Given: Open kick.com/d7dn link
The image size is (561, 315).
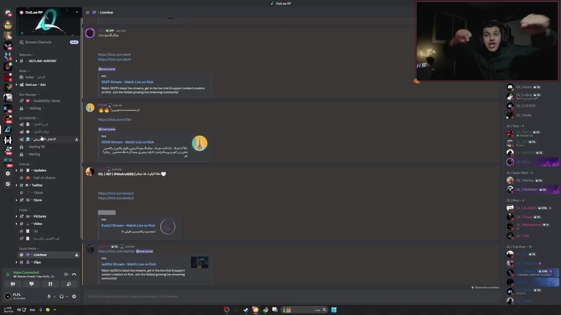Looking at the screenshot, I should (114, 119).
